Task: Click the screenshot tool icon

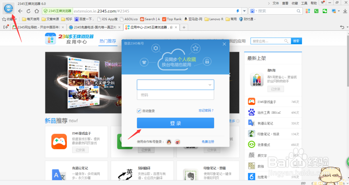Action: tap(334, 11)
